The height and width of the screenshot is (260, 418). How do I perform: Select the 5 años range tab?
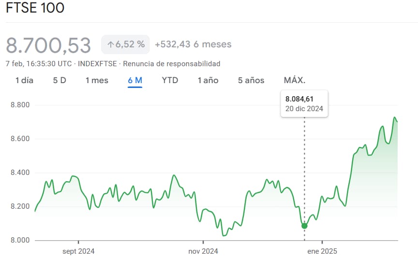point(251,80)
